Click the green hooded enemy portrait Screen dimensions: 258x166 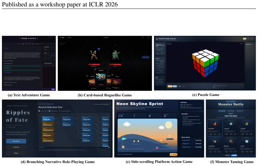click(x=115, y=55)
